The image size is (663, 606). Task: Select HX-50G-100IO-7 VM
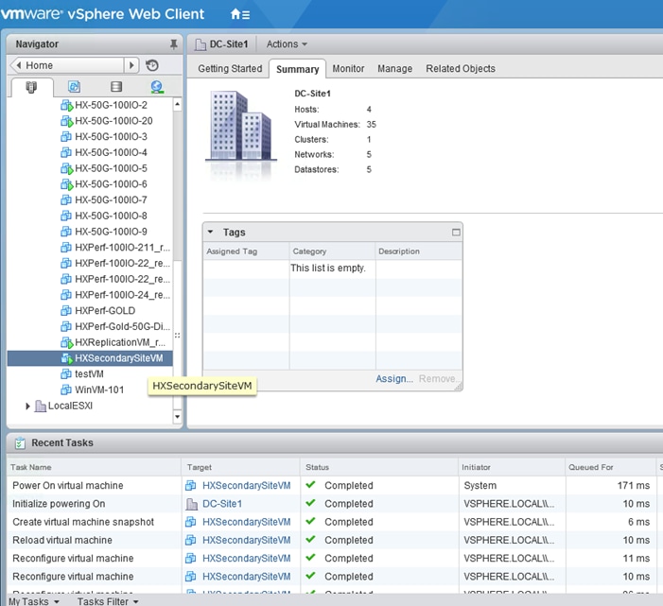click(x=111, y=199)
